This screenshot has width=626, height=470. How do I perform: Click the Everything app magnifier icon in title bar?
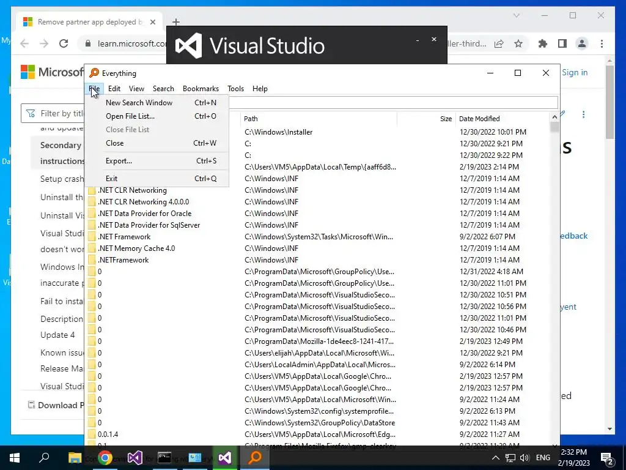click(94, 73)
